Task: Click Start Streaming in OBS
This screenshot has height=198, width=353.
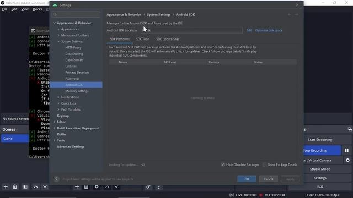Action: 320,139
